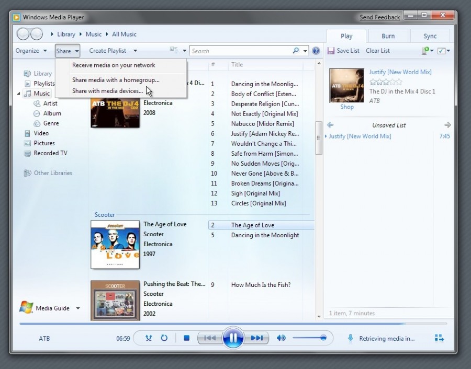Stop playback with the Stop button

click(186, 338)
